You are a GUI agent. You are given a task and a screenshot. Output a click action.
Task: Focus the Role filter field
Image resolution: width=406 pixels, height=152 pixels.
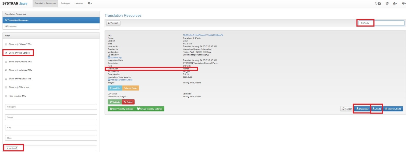tap(51, 138)
